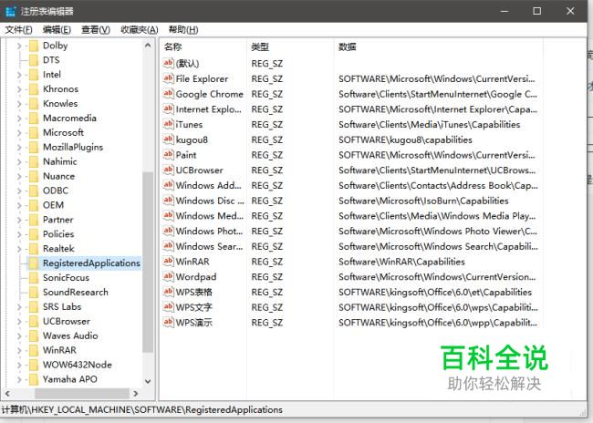Click the string value icon for (默认)
593x423 pixels.
click(x=168, y=63)
